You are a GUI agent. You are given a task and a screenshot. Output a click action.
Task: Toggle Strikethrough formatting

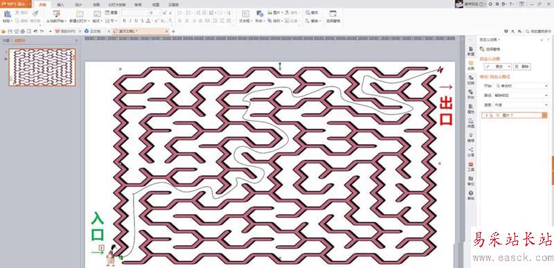[142, 21]
